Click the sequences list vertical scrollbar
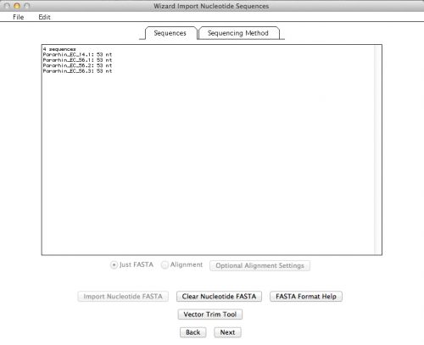Screen dimensions: 424x345 point(377,150)
